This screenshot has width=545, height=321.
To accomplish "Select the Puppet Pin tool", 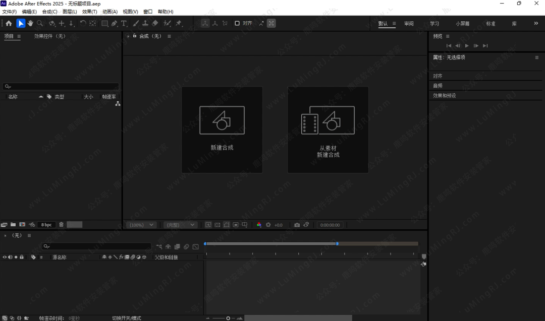I will (x=179, y=23).
